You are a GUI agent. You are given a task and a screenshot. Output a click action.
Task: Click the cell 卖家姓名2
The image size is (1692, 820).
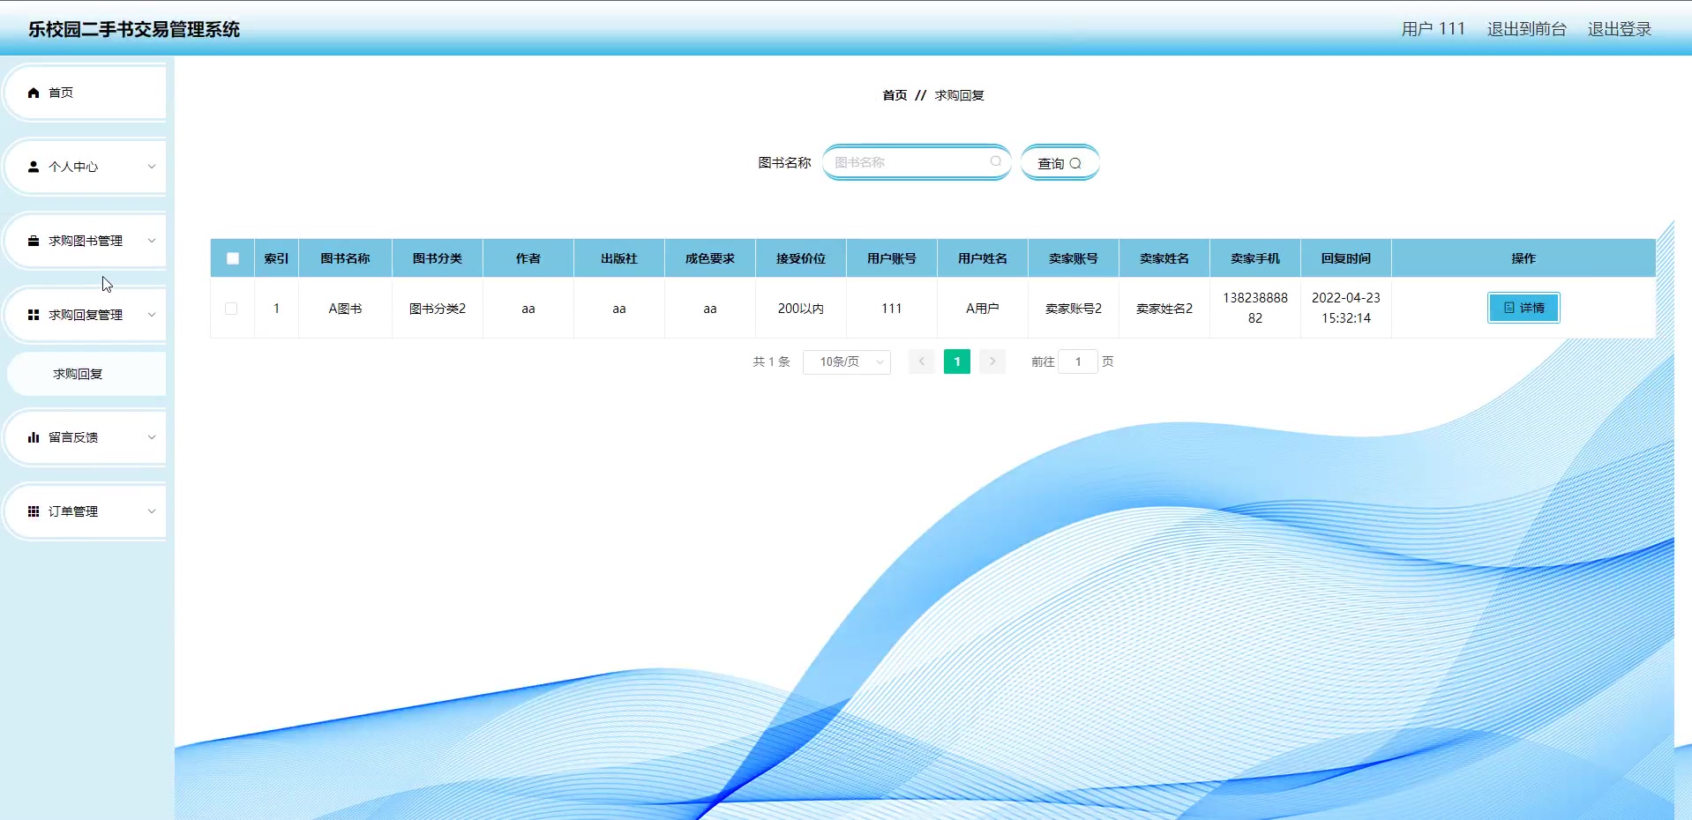click(1164, 309)
